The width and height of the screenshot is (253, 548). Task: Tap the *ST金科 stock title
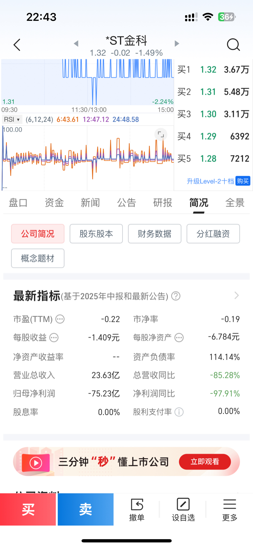(x=126, y=41)
